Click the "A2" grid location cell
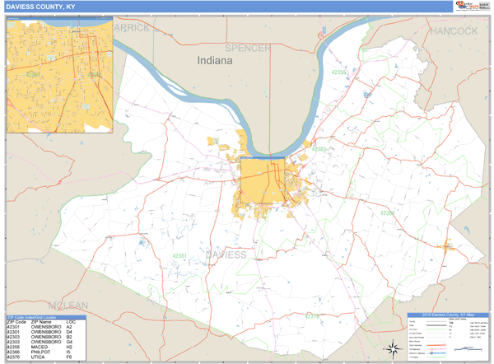This screenshot has height=364, width=494. click(69, 327)
